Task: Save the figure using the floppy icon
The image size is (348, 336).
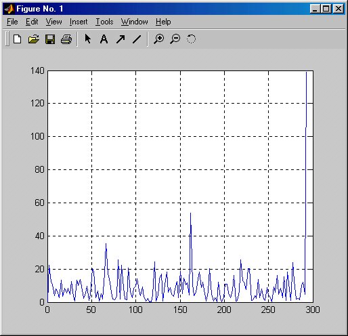Action: [x=50, y=39]
